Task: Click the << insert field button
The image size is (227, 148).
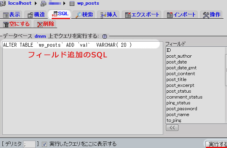Action: (x=172, y=128)
